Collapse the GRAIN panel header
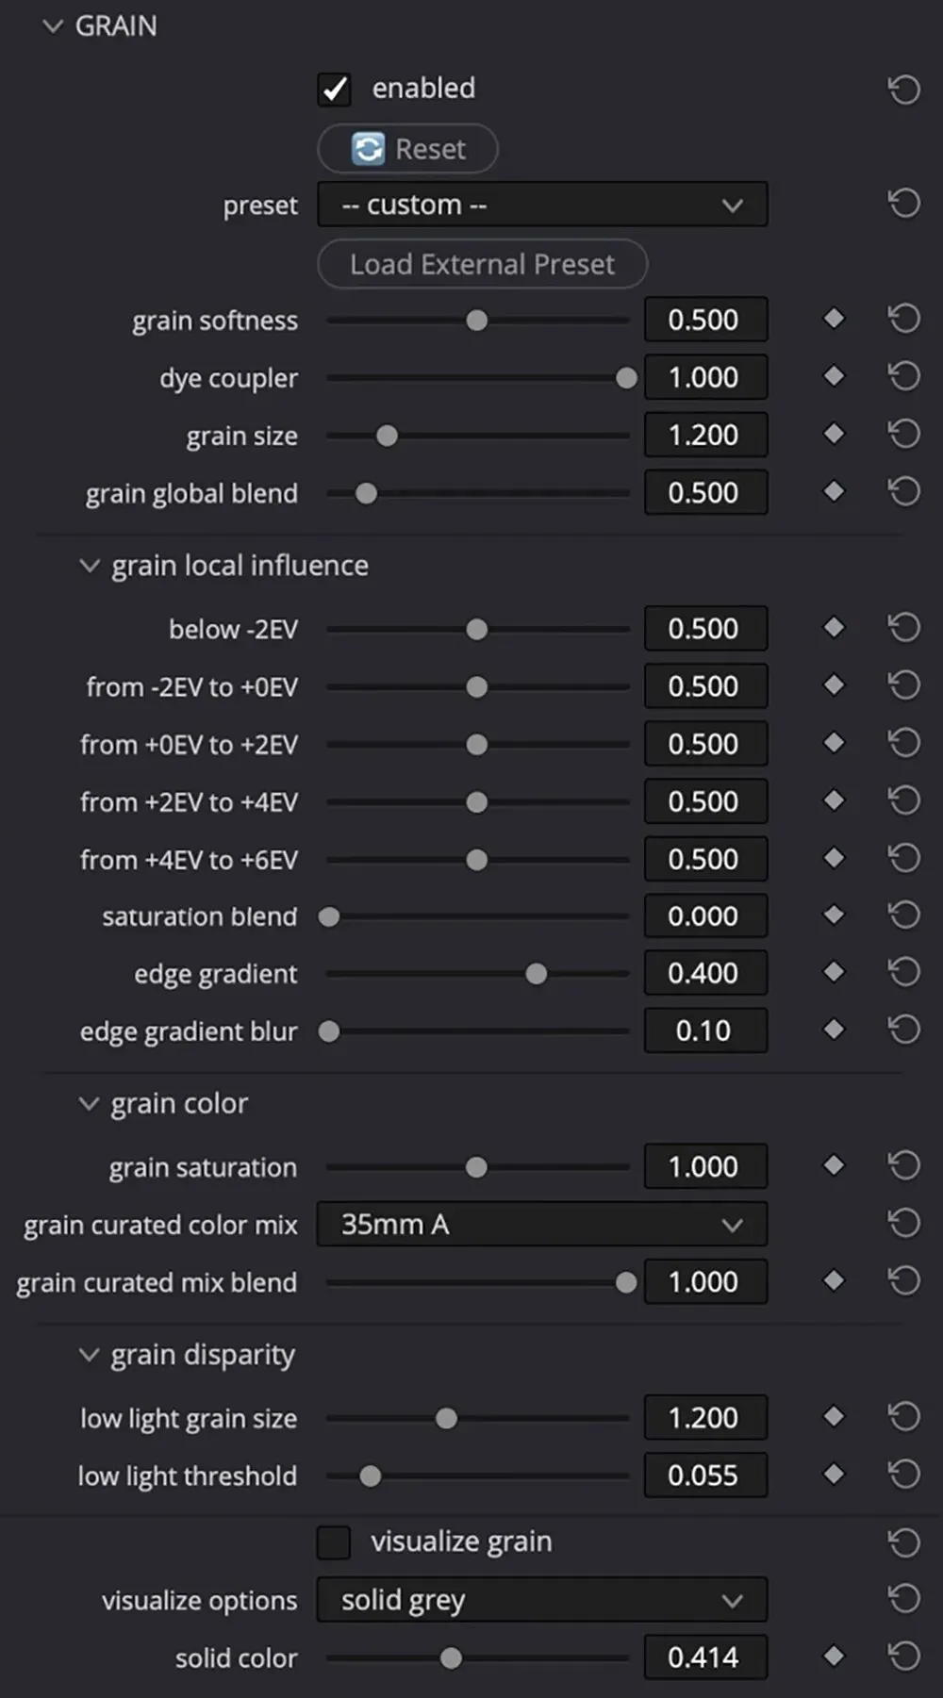943x1698 pixels. coord(53,26)
